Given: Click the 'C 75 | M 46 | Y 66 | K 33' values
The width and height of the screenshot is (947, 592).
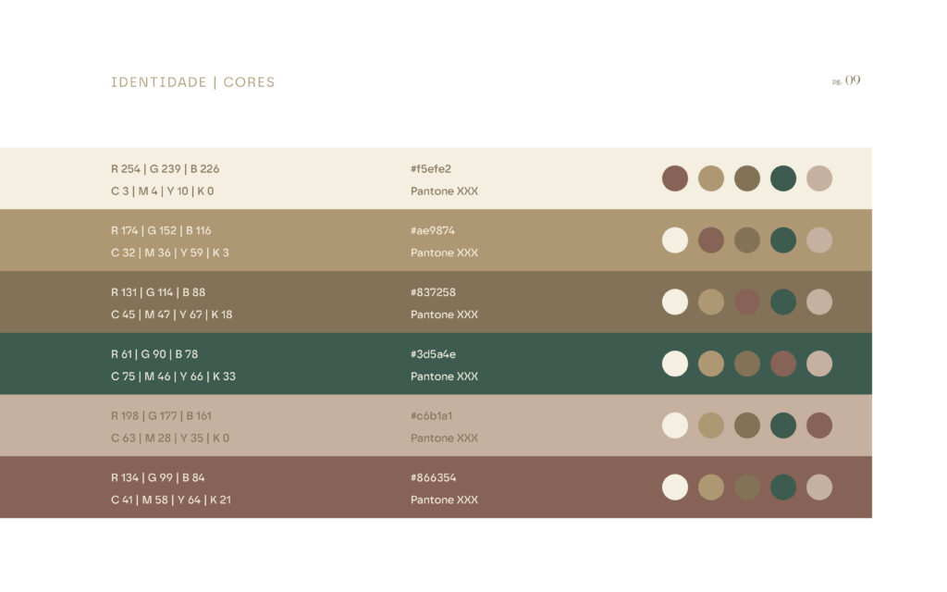Looking at the screenshot, I should tap(173, 376).
